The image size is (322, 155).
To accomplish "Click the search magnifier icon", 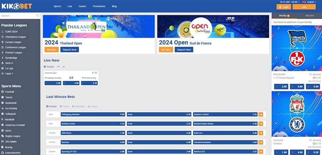I will [38, 15].
